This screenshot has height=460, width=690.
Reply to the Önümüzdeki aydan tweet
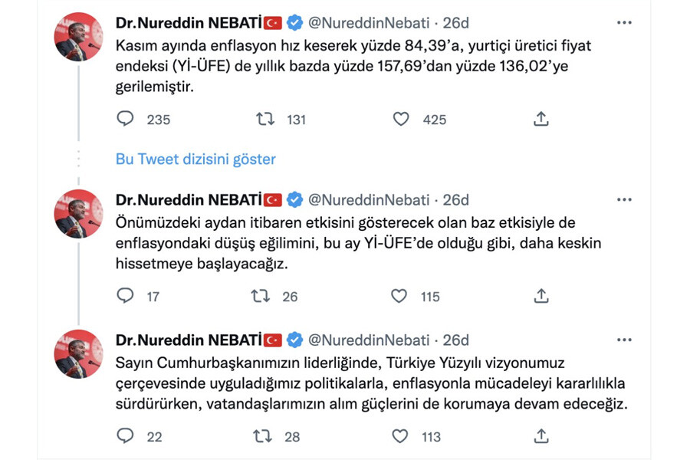click(x=125, y=296)
